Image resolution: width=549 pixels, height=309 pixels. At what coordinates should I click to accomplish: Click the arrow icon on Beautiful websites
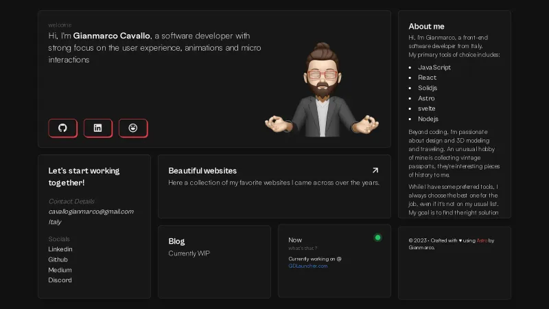[375, 170]
